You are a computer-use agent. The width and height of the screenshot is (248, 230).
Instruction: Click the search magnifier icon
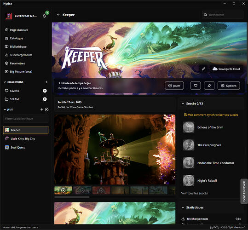[x=206, y=15]
